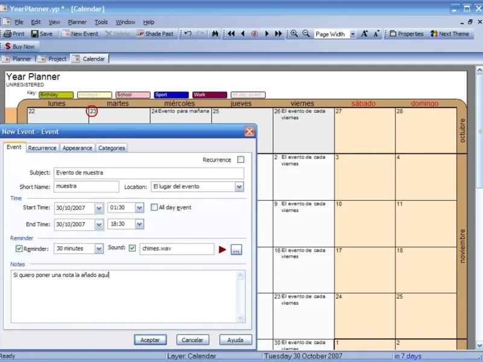The width and height of the screenshot is (483, 362).
Task: Play the chimes.wav sound with red triangle
Action: (x=222, y=250)
